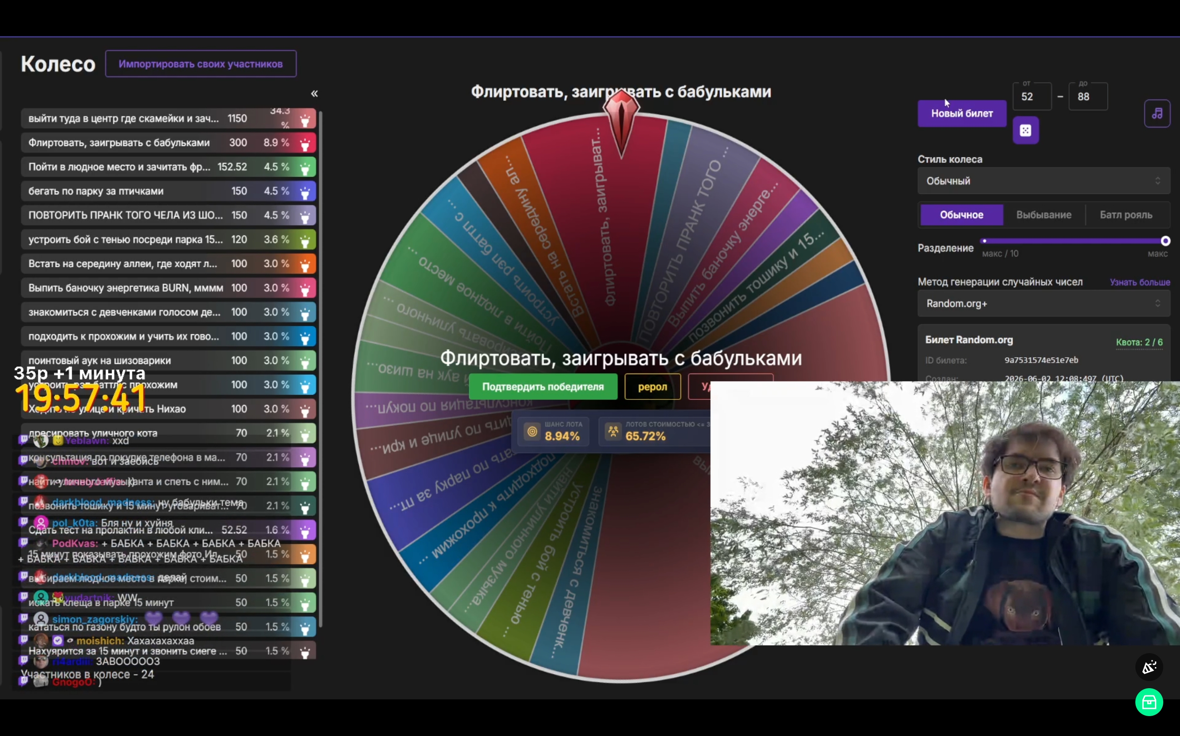Click lot name "поинтовый аук на шизоварики"
Screen dimensions: 1180x736
99,361
